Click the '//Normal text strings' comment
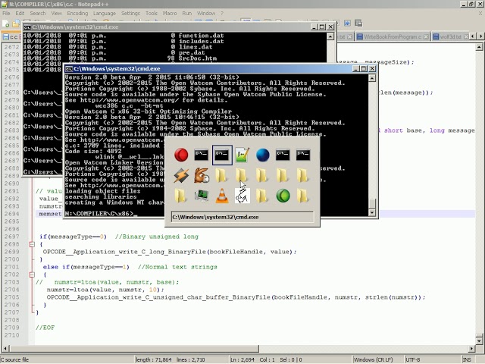The height and width of the screenshot is (364, 485). tap(177, 267)
